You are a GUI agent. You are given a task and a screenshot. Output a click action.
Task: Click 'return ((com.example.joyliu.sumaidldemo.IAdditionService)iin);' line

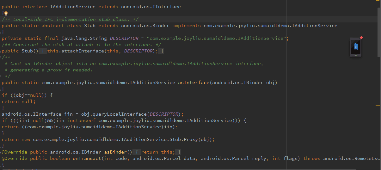tap(90, 127)
